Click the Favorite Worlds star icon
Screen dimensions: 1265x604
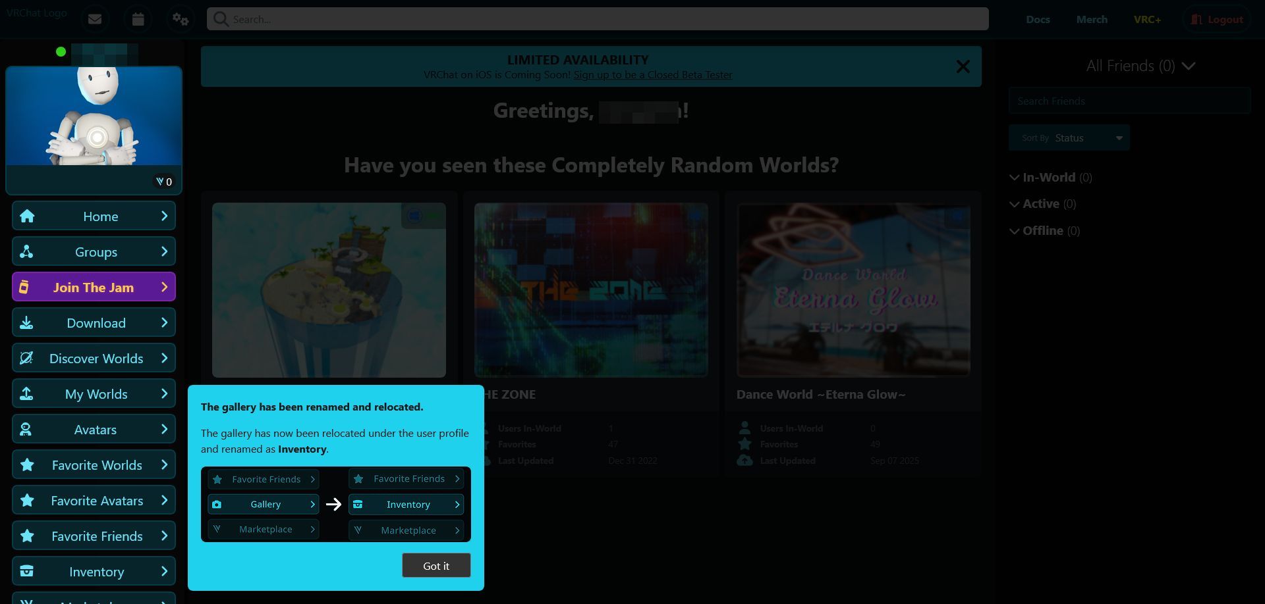tap(26, 465)
